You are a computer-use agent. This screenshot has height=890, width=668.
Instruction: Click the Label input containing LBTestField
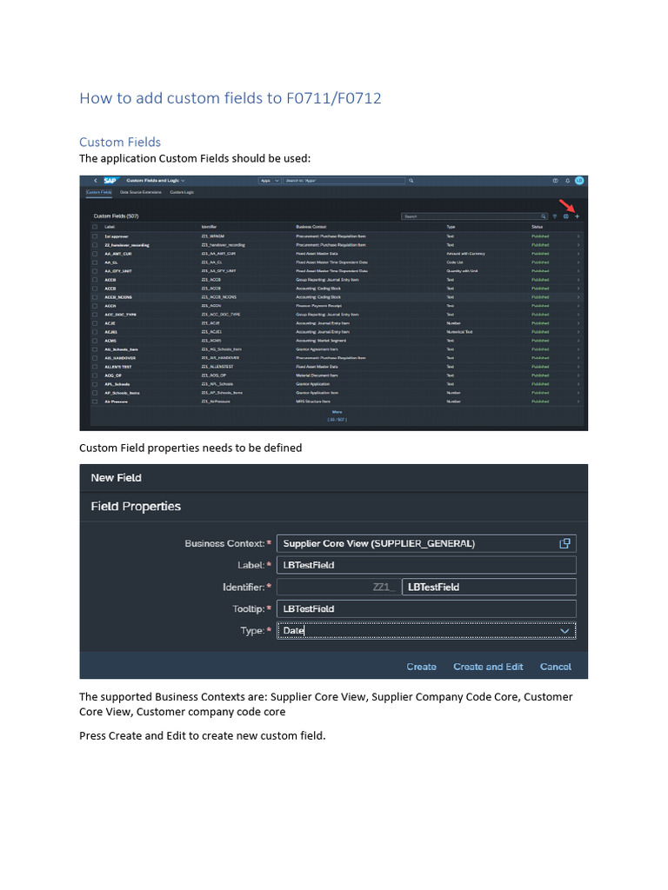coord(426,565)
